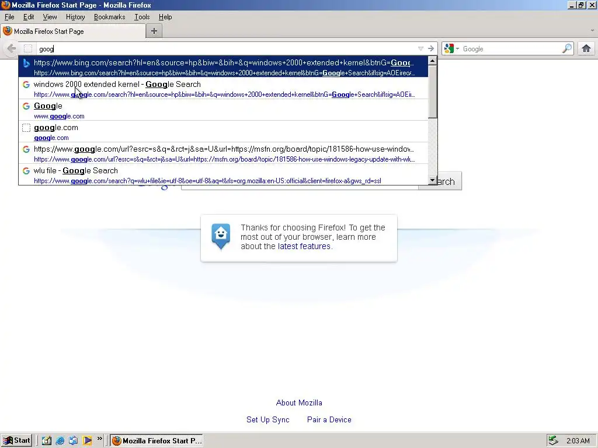Click the Pair a Device link
The width and height of the screenshot is (598, 448).
click(x=329, y=419)
